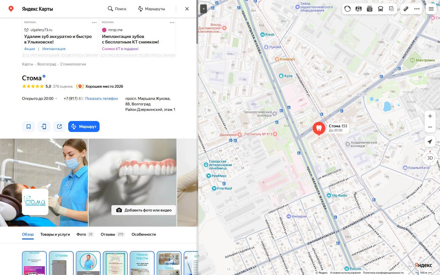Image resolution: width=440 pixels, height=275 pixels.
Task: Collapse the side panel with arrow toggle
Action: [203, 9]
